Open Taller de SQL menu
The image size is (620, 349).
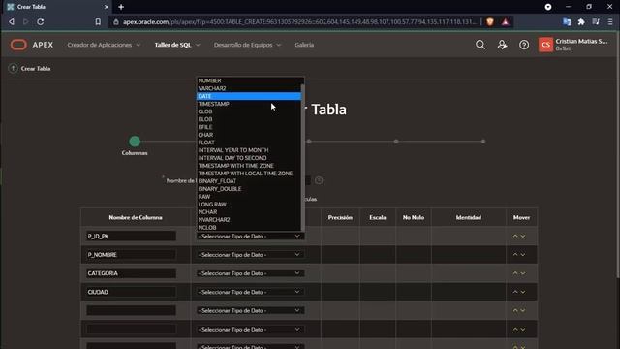click(177, 45)
